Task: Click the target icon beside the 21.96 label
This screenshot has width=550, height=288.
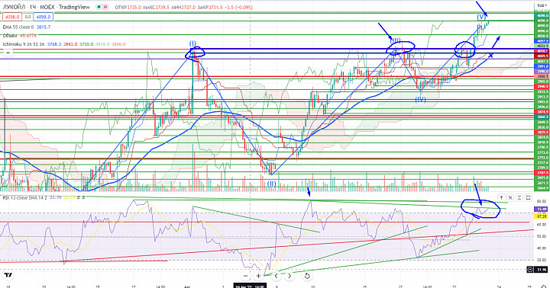Action: pos(530,270)
